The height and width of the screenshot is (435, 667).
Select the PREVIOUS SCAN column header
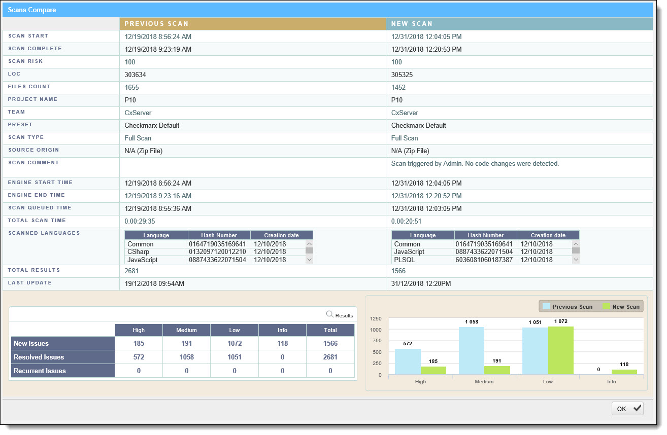(x=253, y=24)
